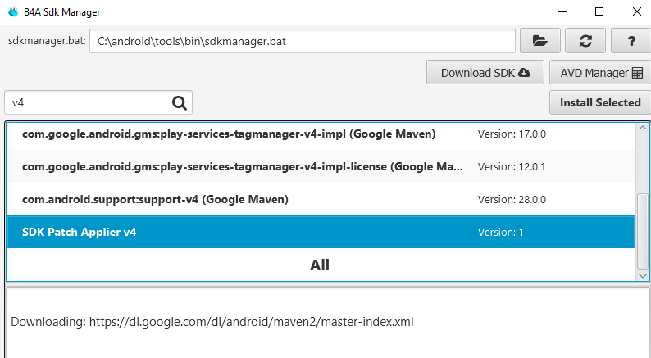651x358 pixels.
Task: Select the play-services-tagmanager-v4-impl version 17.0.0 row
Action: (x=320, y=134)
